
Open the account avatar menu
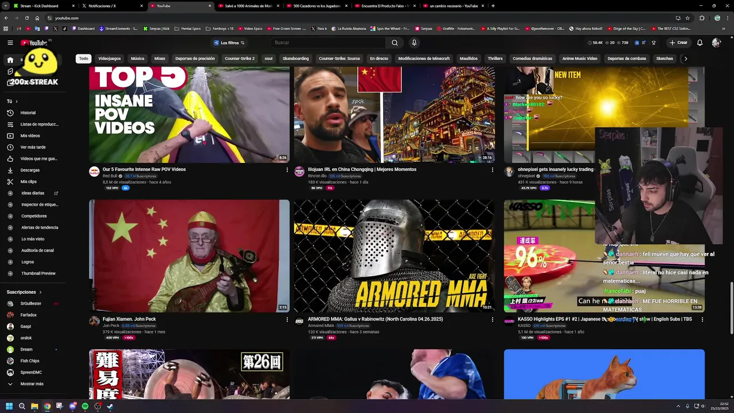click(x=716, y=42)
